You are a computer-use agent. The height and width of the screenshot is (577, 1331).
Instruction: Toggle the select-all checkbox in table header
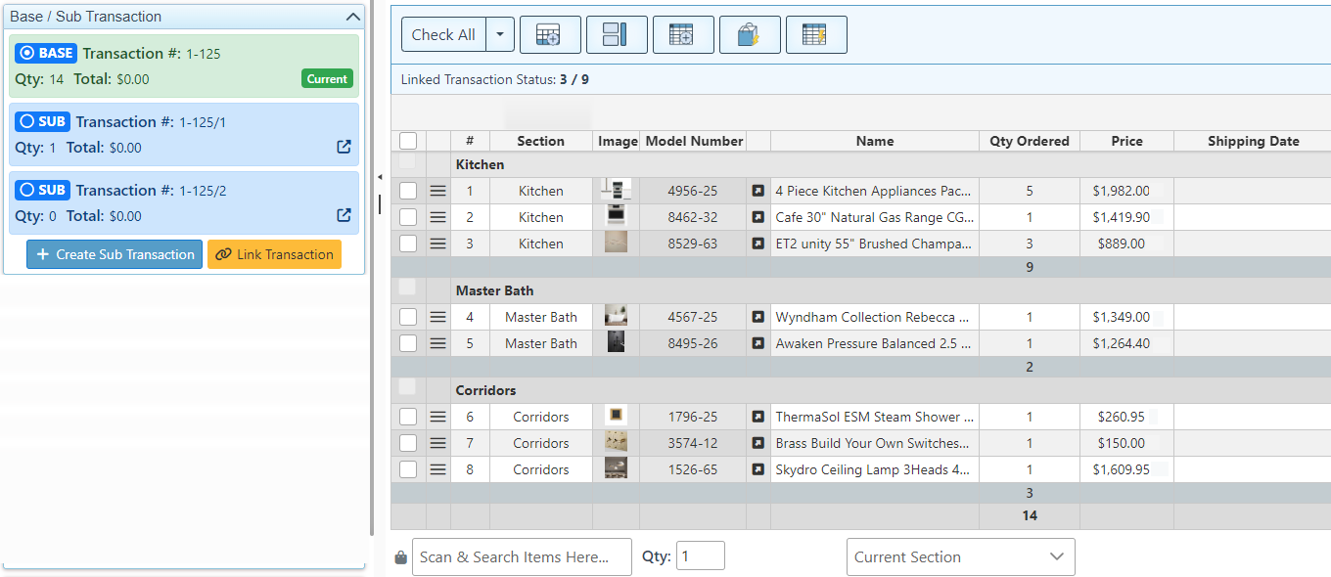tap(408, 141)
